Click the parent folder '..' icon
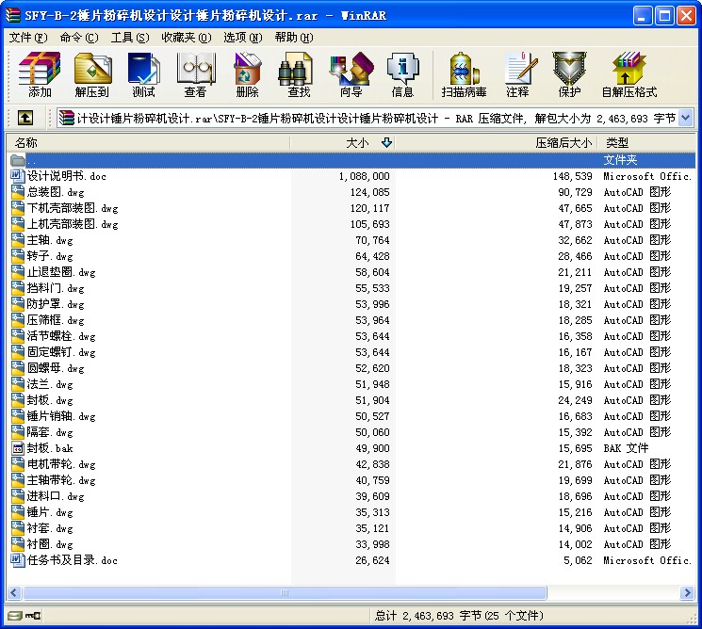The image size is (702, 629). (x=17, y=160)
